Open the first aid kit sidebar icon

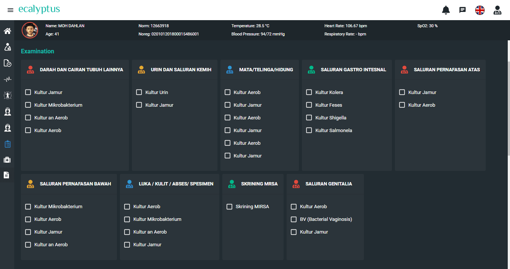pos(7,160)
